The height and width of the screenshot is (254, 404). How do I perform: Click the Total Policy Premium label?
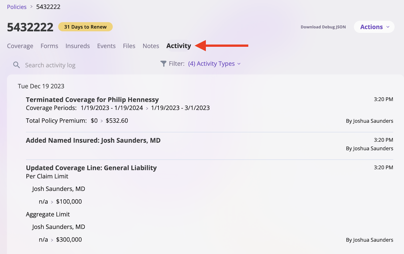(56, 121)
